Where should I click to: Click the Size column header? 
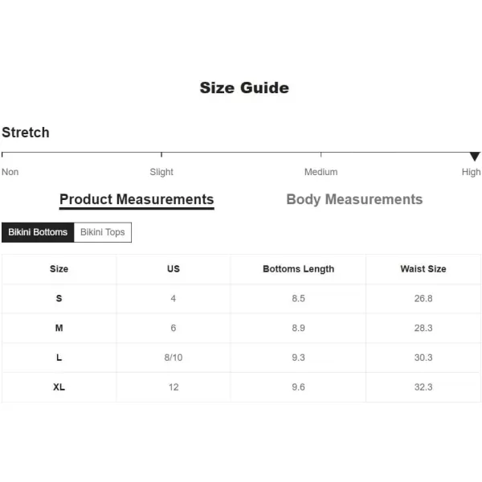[59, 269]
